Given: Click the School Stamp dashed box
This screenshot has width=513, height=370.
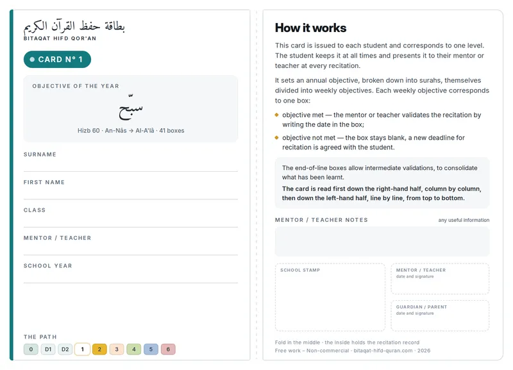Looking at the screenshot, I should 330,297.
